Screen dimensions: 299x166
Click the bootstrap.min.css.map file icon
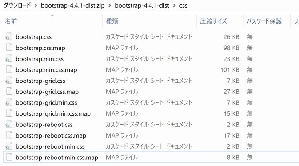click(9, 70)
